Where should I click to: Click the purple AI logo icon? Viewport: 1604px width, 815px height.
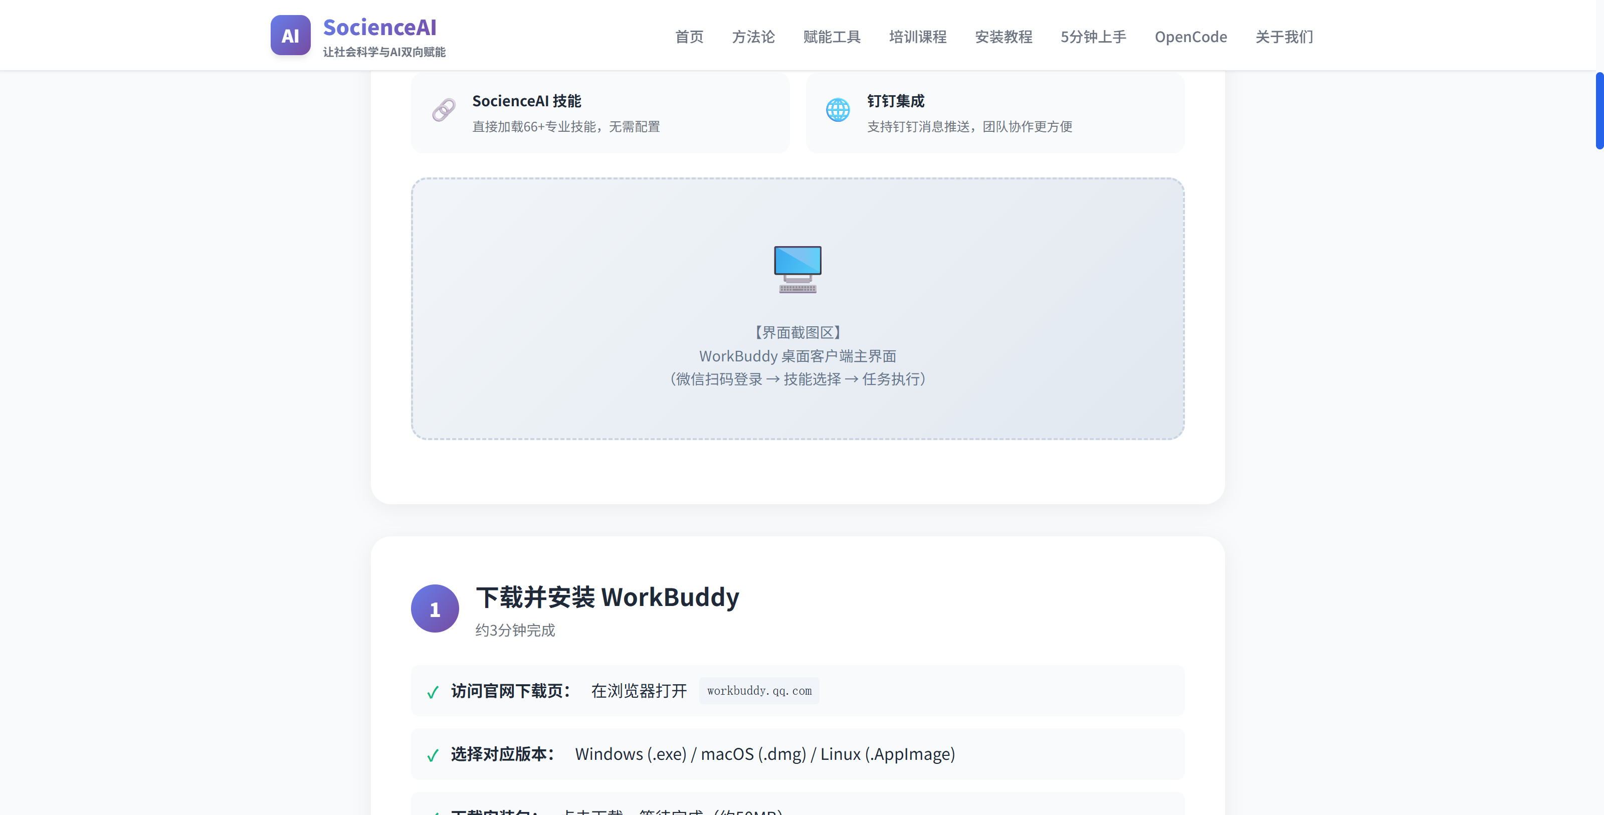(x=290, y=36)
